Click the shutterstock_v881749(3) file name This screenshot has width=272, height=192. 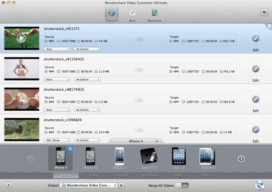[x=64, y=89]
